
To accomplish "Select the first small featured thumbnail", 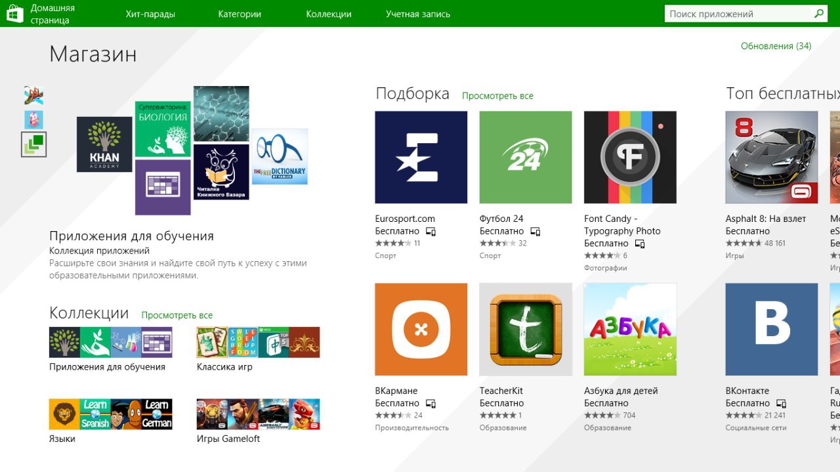I will coord(33,95).
